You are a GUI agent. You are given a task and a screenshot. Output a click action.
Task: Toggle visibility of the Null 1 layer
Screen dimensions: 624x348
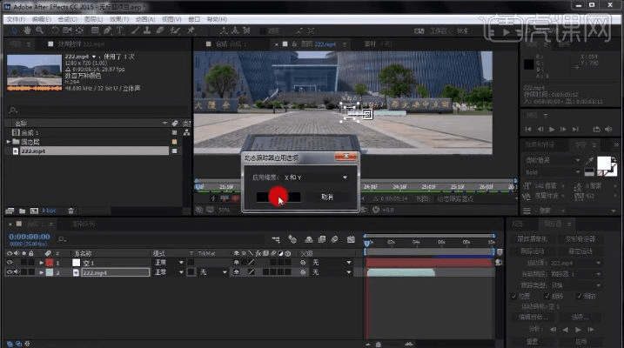coord(9,262)
